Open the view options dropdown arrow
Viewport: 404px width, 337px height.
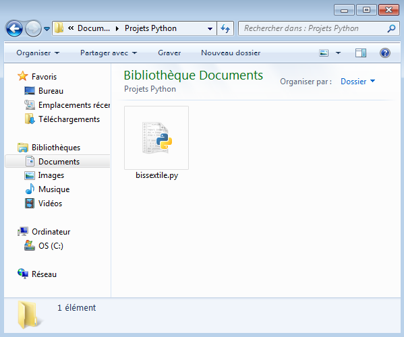coord(338,53)
